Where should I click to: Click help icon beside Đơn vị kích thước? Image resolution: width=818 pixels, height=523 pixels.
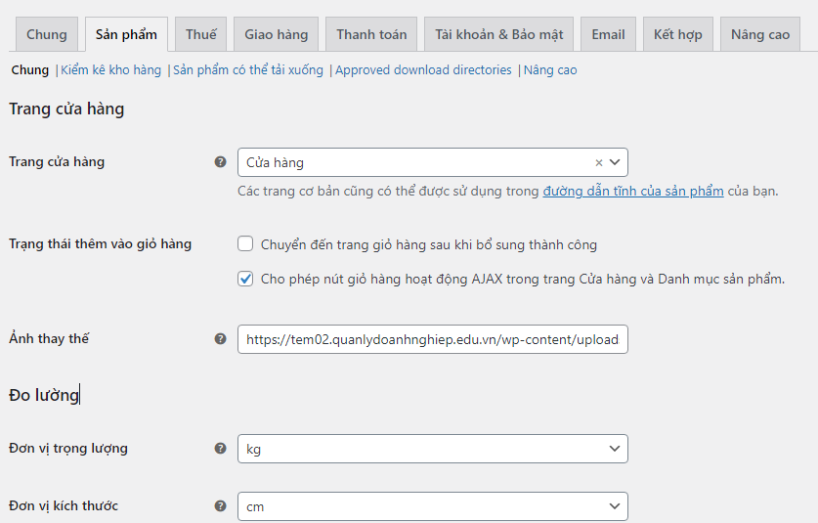[x=220, y=506]
